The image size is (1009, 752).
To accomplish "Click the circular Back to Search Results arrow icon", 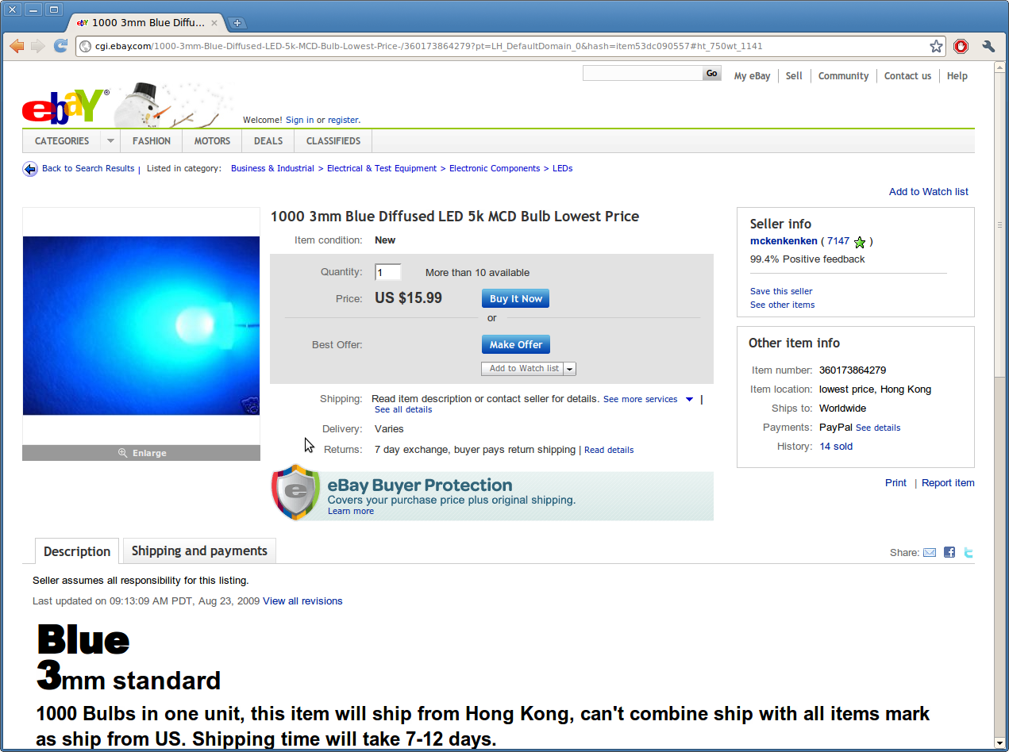I will point(29,168).
